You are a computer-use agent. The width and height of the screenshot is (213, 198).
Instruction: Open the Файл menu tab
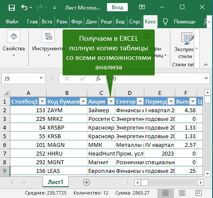pyautogui.click(x=12, y=22)
